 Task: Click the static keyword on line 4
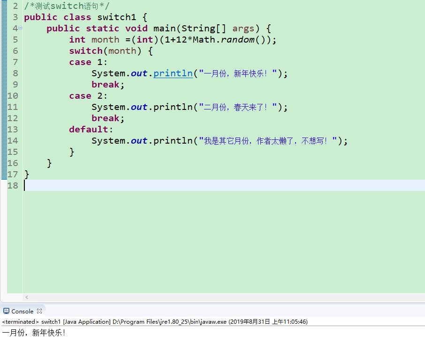coord(102,29)
